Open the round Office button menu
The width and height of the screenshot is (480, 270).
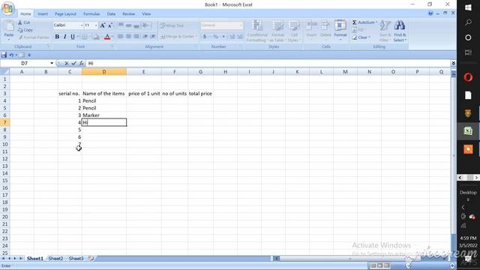(x=8, y=8)
